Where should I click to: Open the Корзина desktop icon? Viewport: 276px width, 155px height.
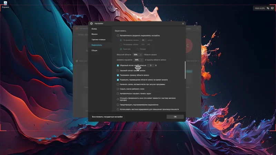pos(6,4)
